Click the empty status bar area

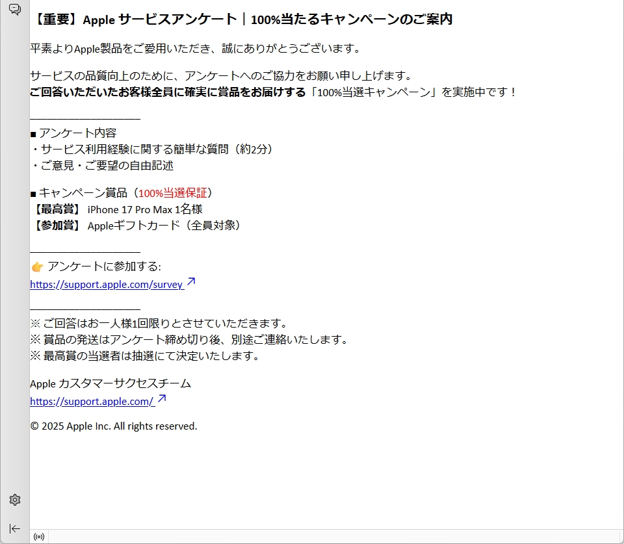coord(325,537)
